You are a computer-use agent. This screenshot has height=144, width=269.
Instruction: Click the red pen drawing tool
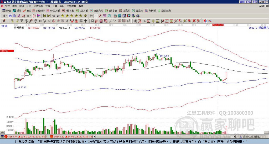pos(3,21)
